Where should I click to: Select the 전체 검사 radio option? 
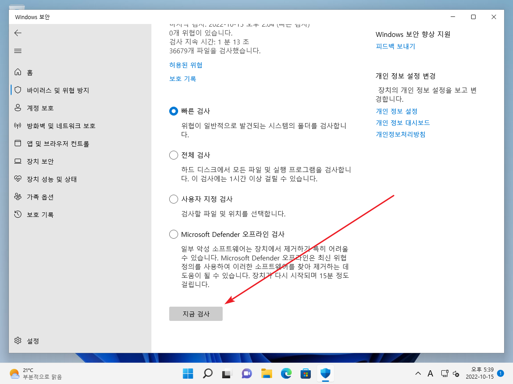pos(174,155)
